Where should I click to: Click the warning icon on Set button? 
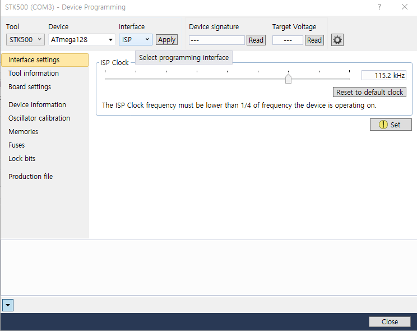pyautogui.click(x=383, y=125)
